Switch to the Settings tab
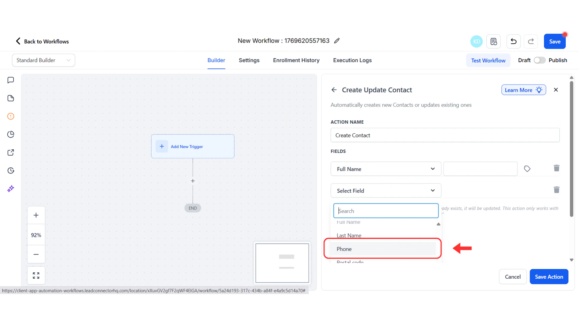Screen dimensions: 579x325 249,60
